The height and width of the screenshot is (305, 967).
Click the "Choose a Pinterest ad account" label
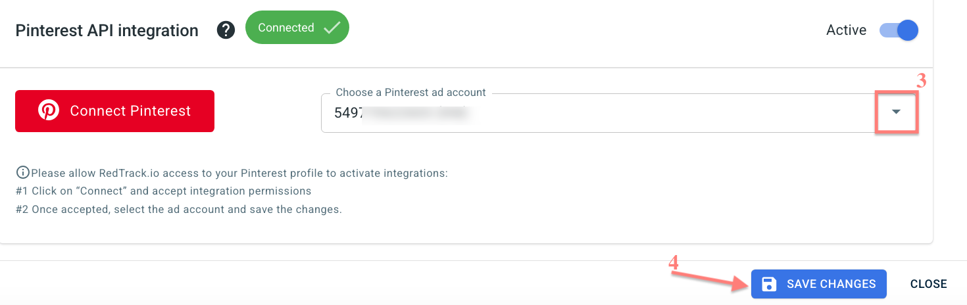coord(410,93)
